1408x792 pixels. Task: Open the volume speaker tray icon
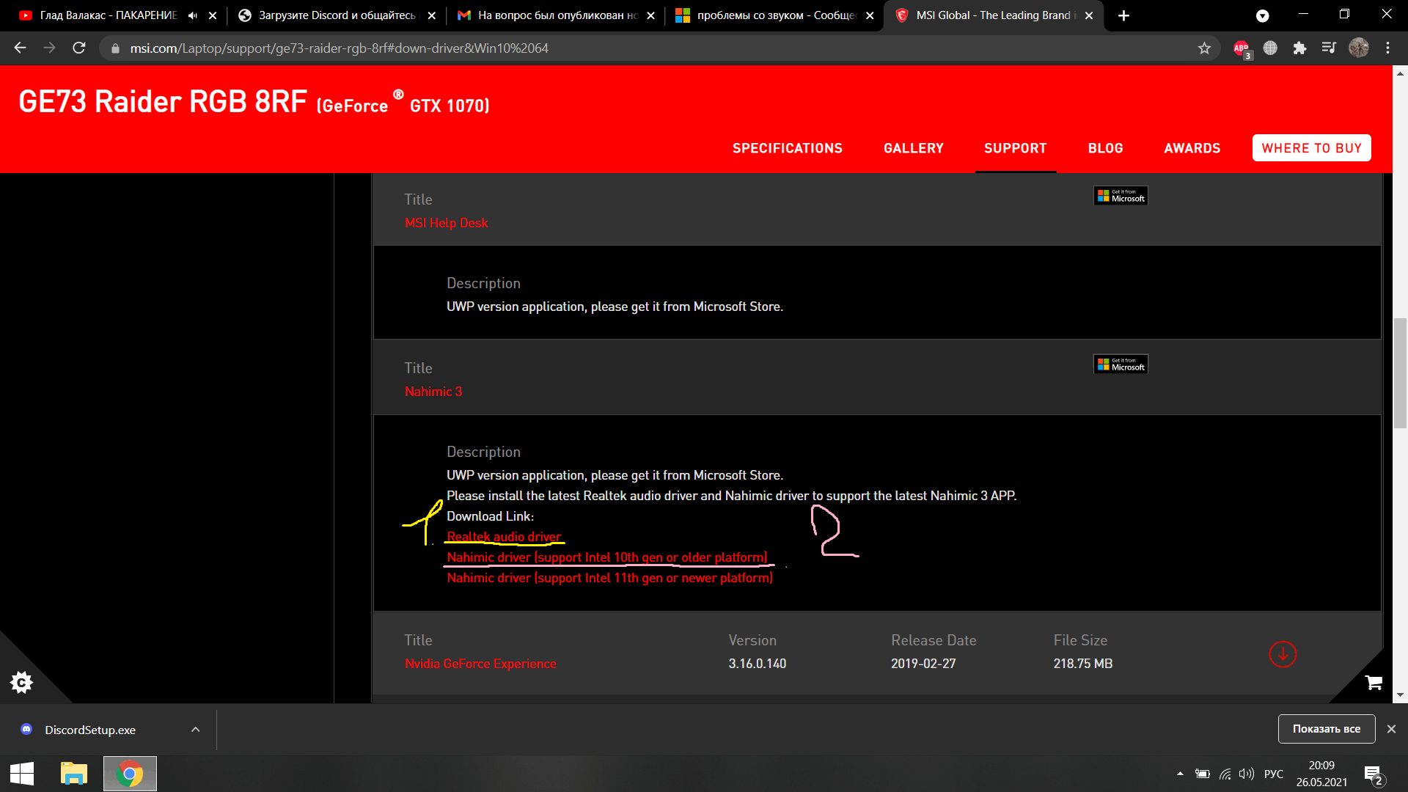point(1246,774)
